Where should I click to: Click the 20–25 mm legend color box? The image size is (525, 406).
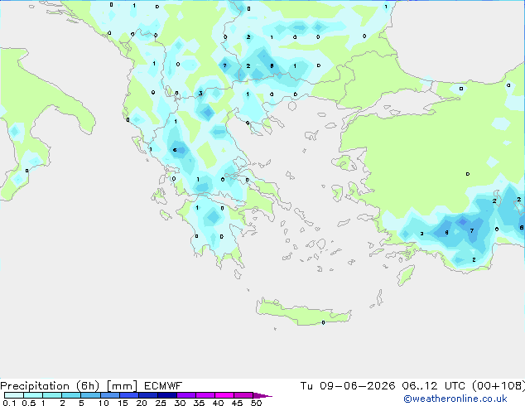pos(148,395)
